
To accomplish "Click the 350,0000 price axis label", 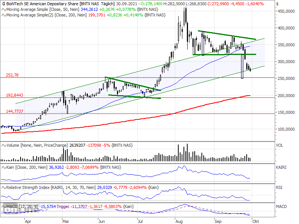I will (x=286, y=45).
